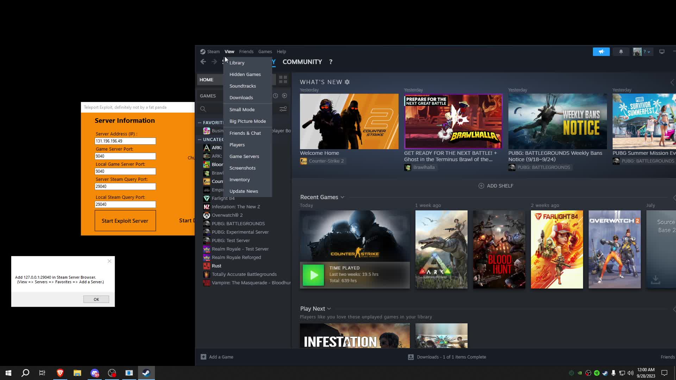
Task: Click the Steam announcements megaphone icon
Action: 601,52
